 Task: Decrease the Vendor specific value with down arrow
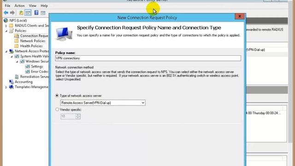click(78, 118)
